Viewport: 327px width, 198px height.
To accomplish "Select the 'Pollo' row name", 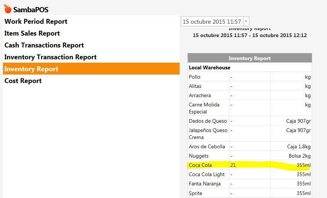I will coord(194,77).
